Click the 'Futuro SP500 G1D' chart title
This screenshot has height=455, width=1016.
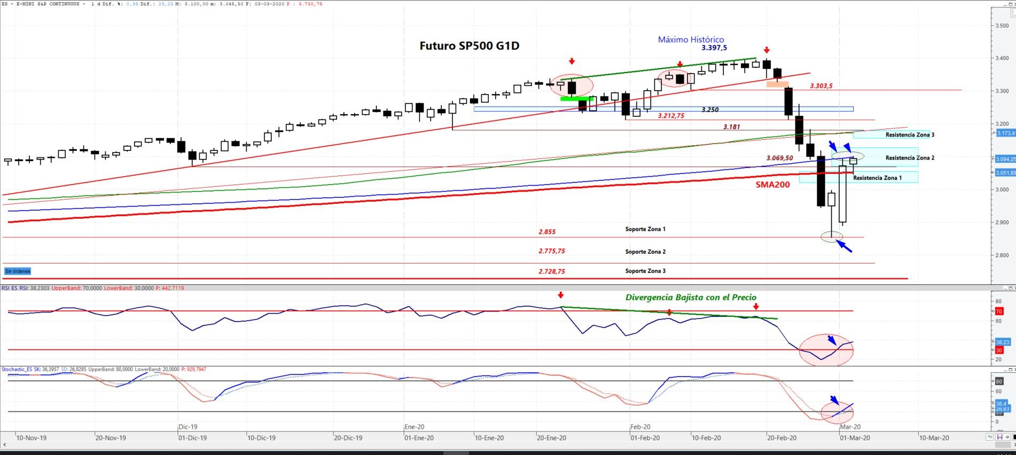click(x=470, y=46)
